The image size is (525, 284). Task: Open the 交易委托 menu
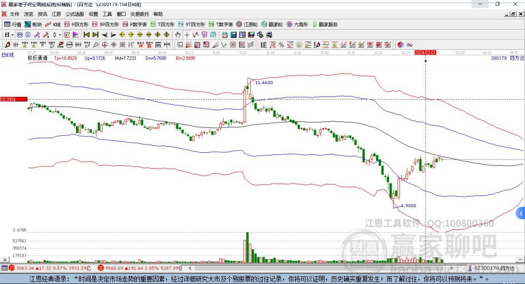139,14
